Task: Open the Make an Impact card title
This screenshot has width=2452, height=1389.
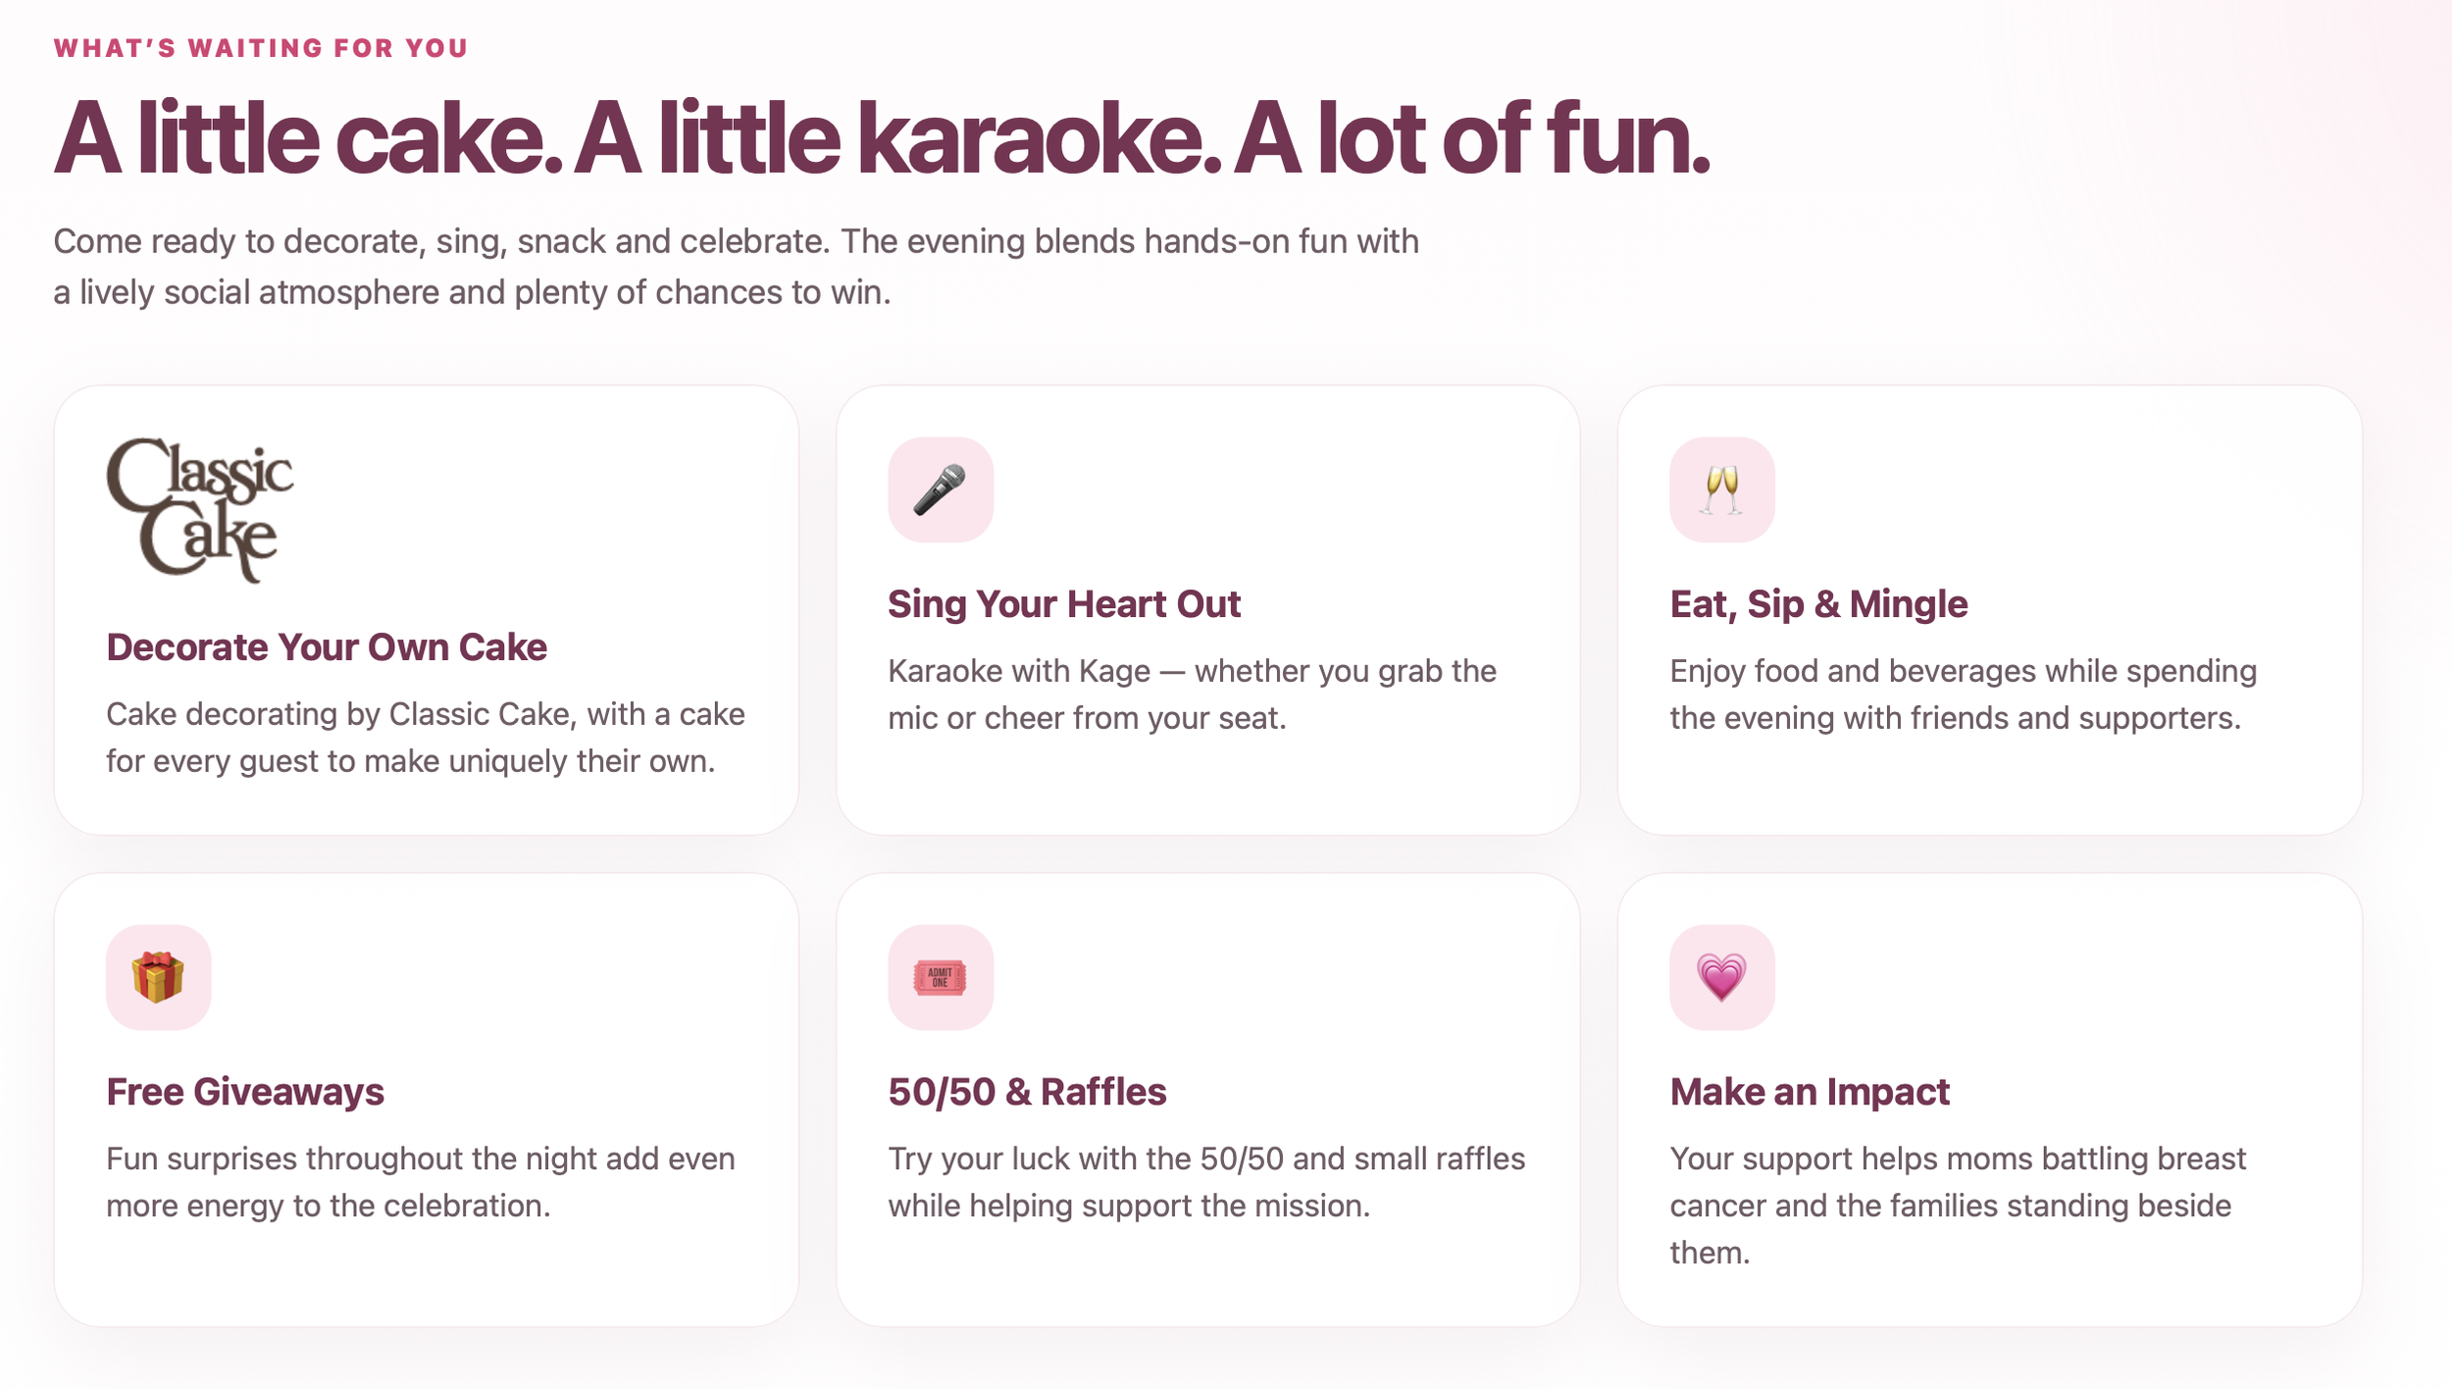Action: 1810,1092
